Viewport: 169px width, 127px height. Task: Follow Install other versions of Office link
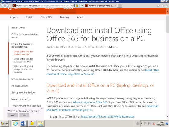point(102,72)
